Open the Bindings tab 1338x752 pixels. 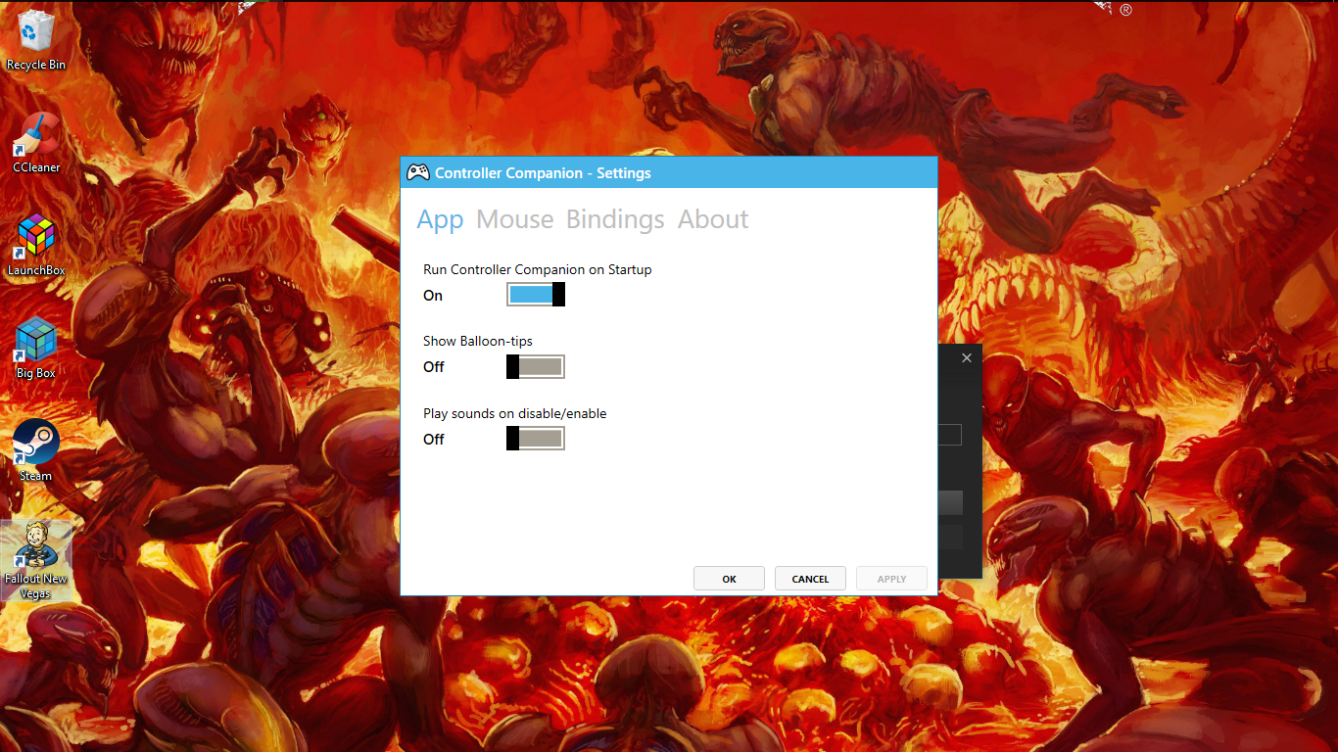[615, 219]
